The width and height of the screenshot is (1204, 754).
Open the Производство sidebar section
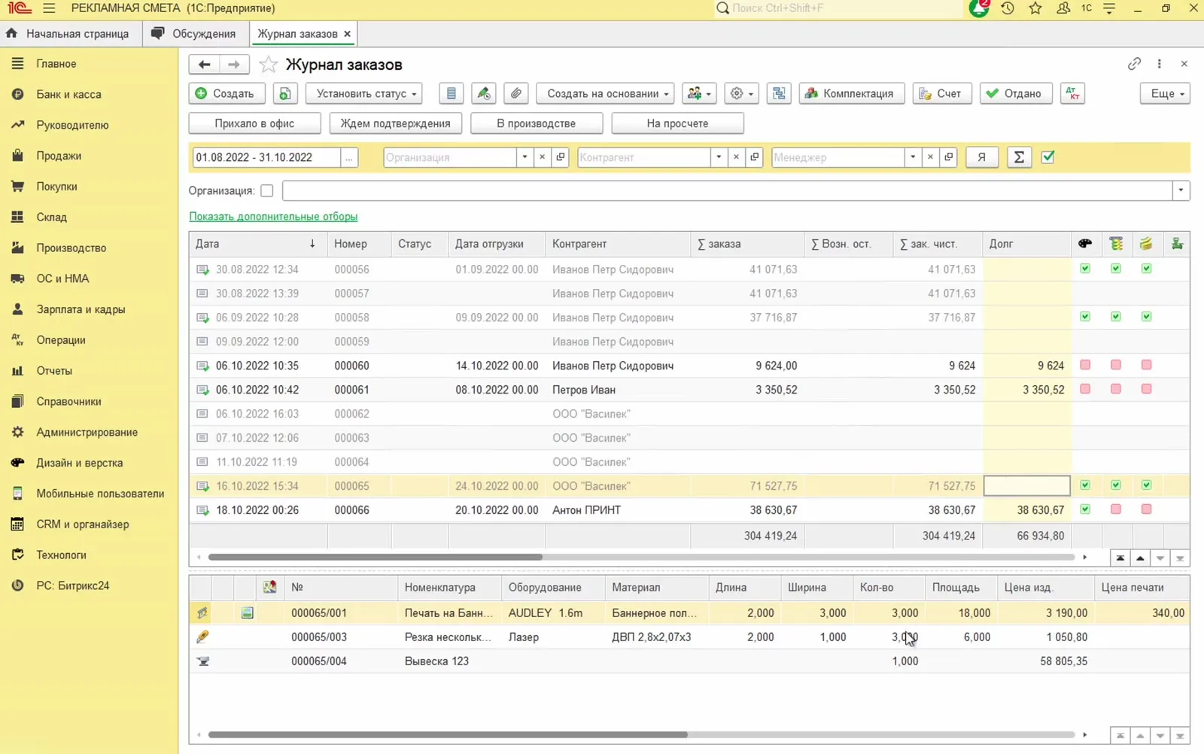tap(71, 248)
